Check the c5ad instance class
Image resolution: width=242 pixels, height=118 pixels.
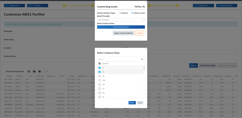pos(100,80)
